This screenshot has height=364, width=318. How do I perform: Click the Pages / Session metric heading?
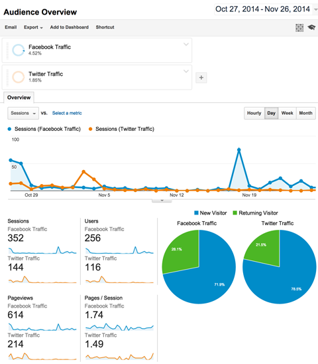(x=103, y=298)
